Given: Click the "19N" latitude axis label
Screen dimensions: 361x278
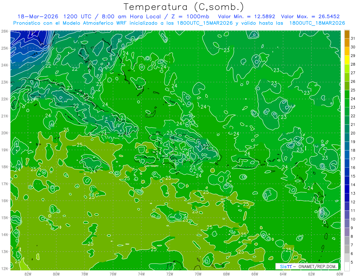Looking at the screenshot, I should tap(5, 150).
